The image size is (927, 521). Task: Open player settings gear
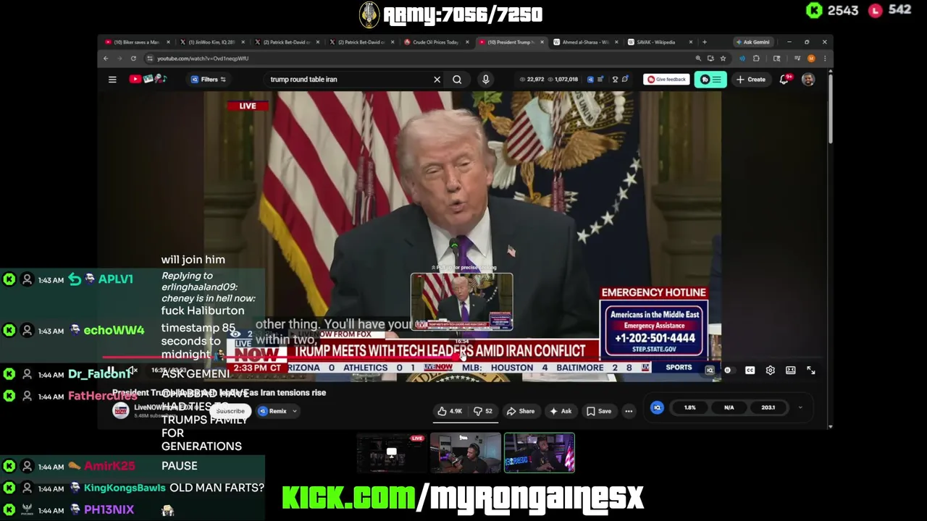click(x=771, y=370)
